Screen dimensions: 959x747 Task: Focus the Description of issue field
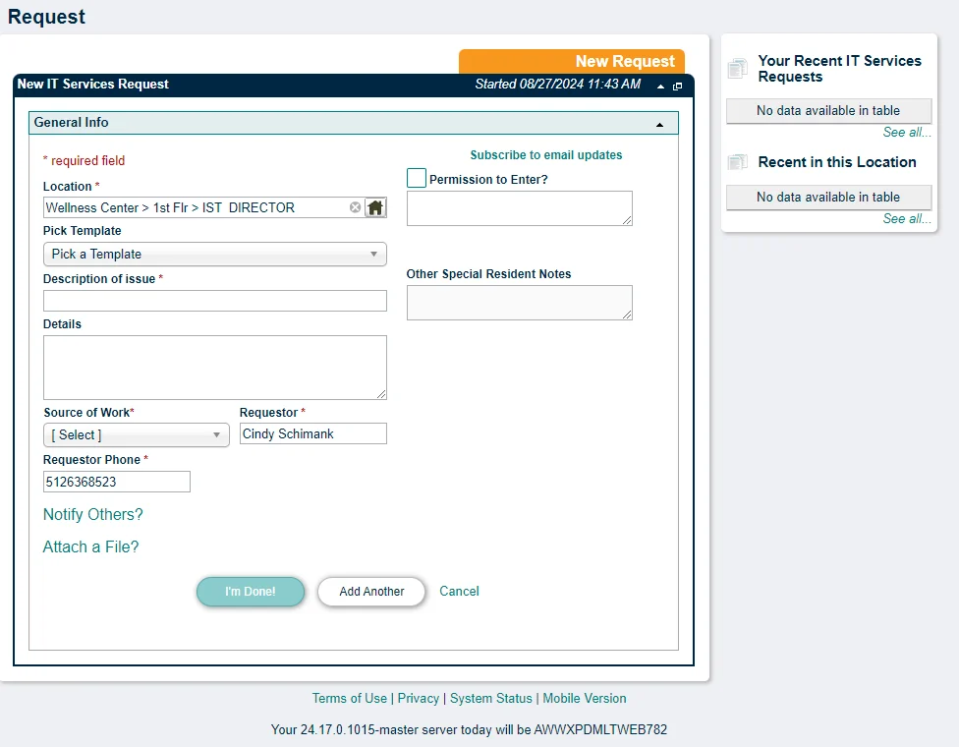point(214,301)
